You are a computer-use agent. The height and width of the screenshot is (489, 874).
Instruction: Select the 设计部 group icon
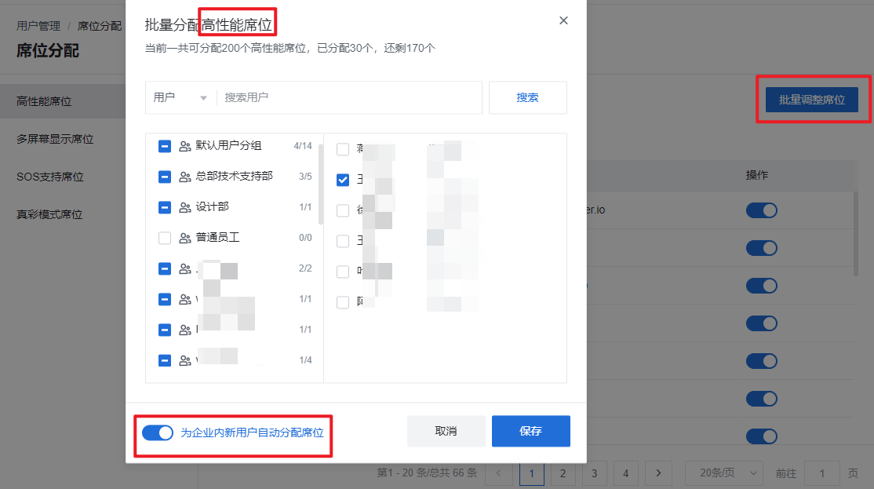(x=185, y=207)
